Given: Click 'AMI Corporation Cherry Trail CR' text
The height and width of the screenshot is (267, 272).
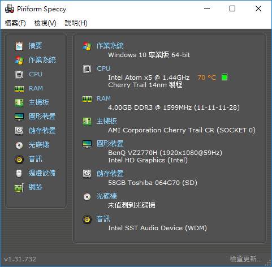Looking at the screenshot, I should pyautogui.click(x=161, y=130).
